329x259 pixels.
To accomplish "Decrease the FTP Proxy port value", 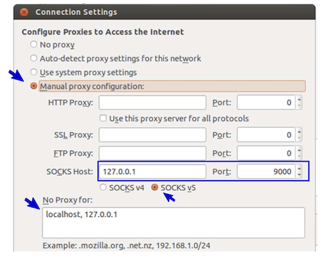I will coord(299,157).
